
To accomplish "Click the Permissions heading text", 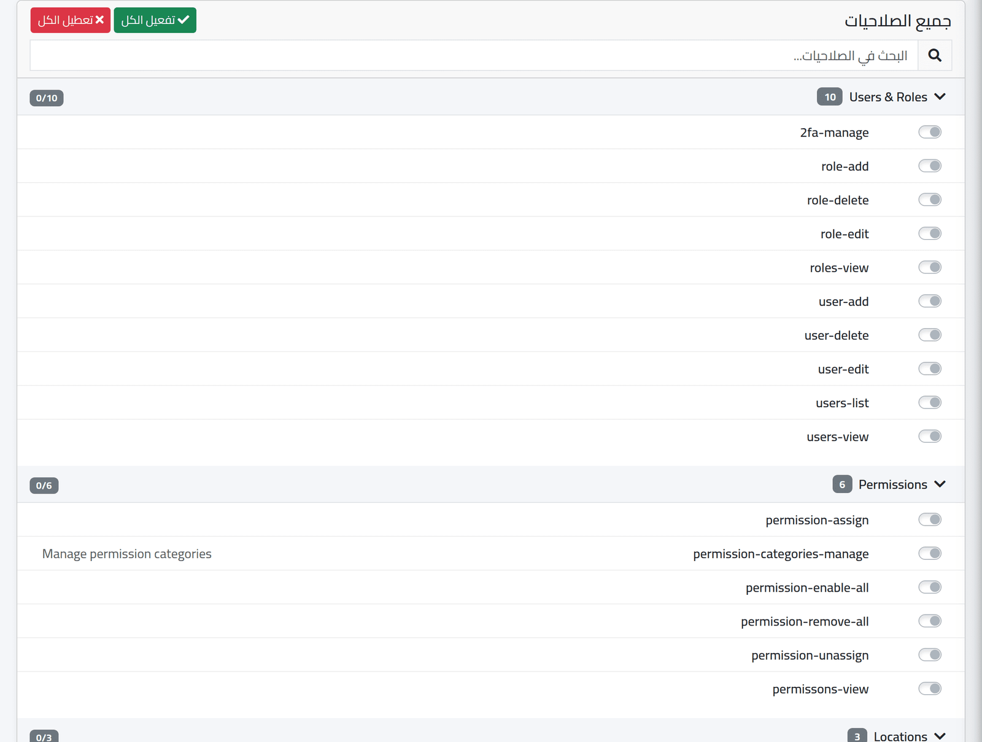I will click(x=893, y=484).
